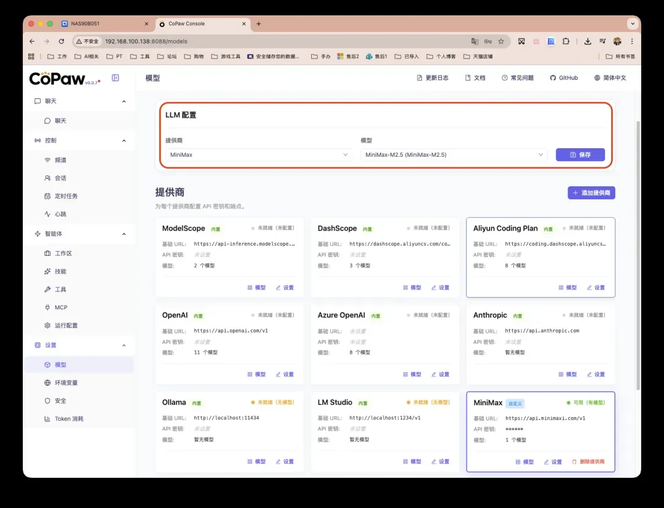Open the MCP section

(x=60, y=307)
